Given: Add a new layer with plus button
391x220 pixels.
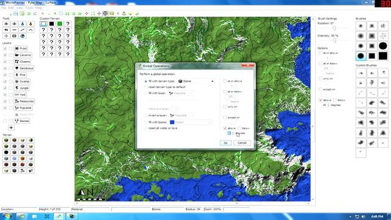Looking at the screenshot, I should (11, 128).
